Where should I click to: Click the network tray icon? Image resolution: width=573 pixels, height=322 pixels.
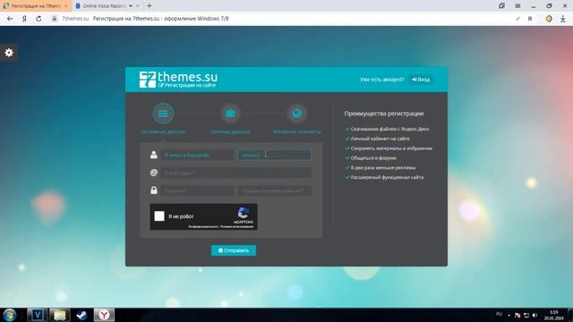(x=526, y=315)
